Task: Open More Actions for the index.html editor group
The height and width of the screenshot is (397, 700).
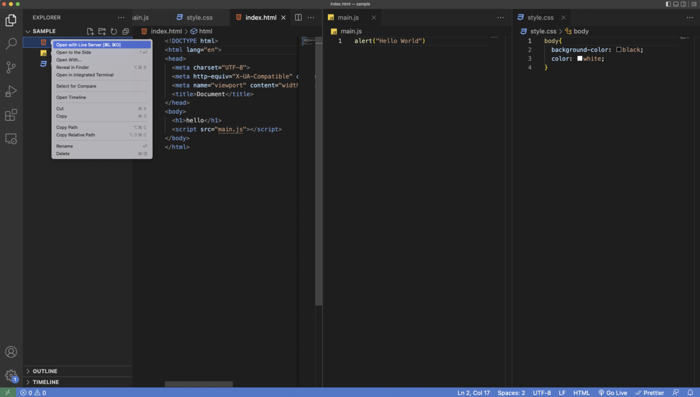Action: pos(311,17)
